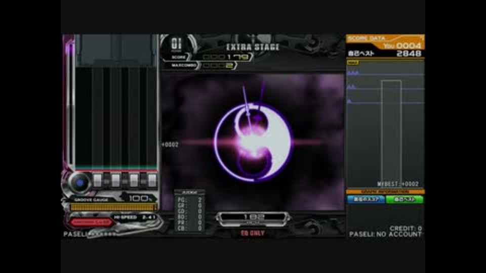Click the CREDIT: 0 text
The height and width of the screenshot is (273, 486).
[x=406, y=228]
